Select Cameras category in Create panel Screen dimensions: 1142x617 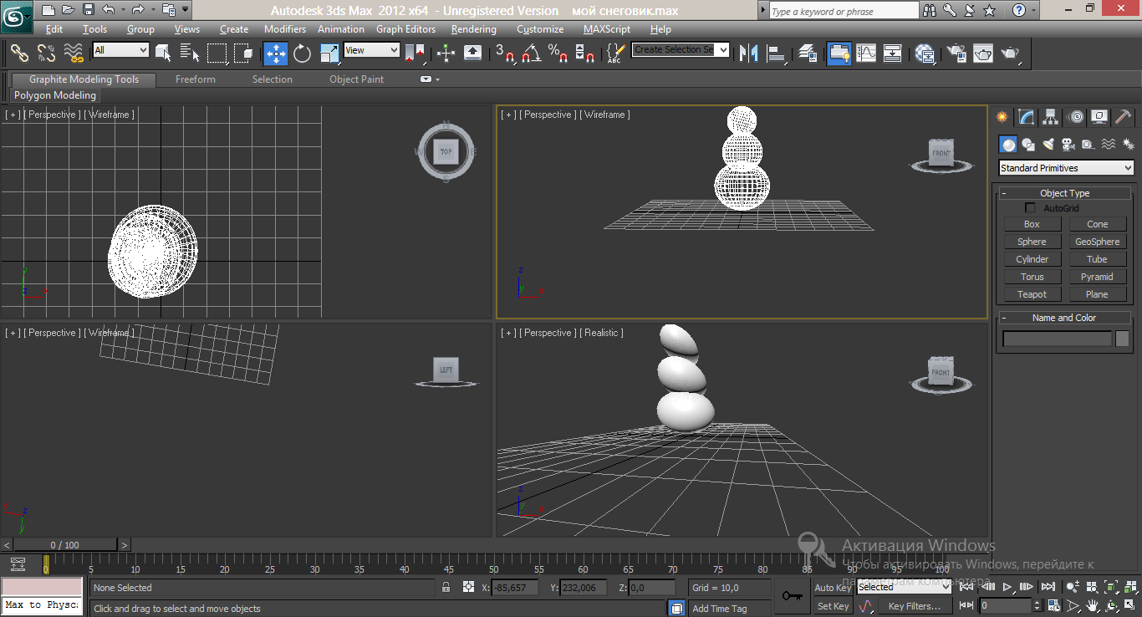1068,145
